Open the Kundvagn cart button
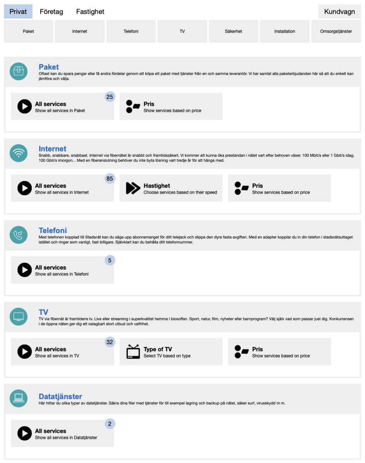The width and height of the screenshot is (365, 463). click(339, 12)
